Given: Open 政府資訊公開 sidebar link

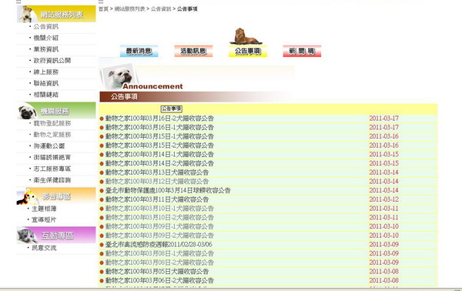Looking at the screenshot, I should tap(52, 60).
